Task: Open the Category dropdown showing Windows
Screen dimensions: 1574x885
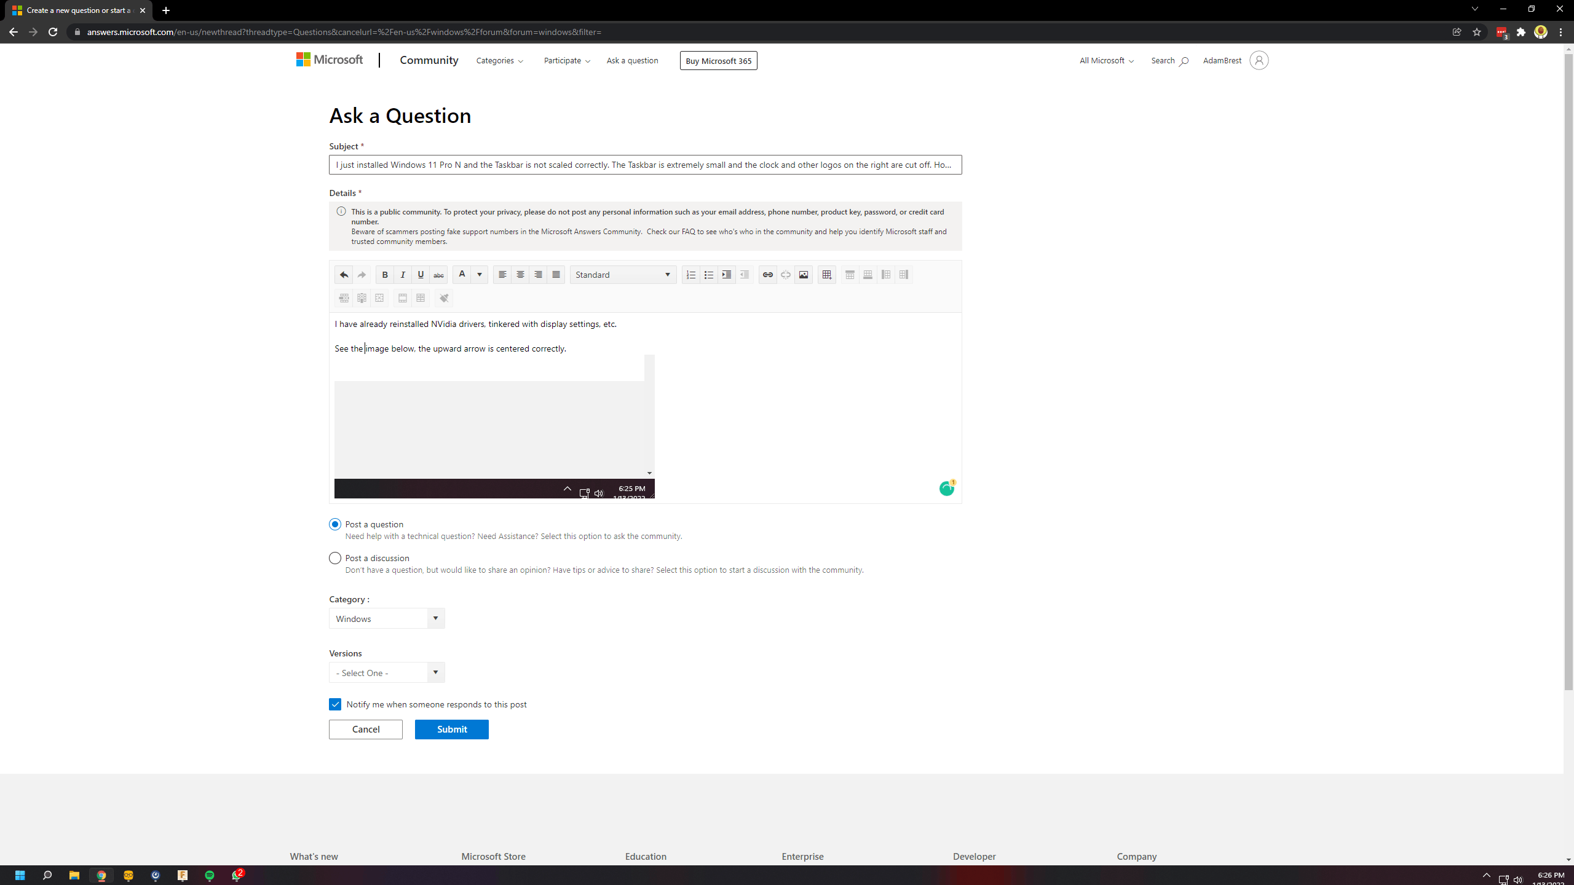Action: point(387,618)
